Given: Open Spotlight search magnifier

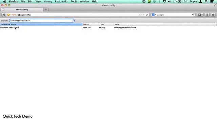Looking at the screenshot, I should coord(206,1).
